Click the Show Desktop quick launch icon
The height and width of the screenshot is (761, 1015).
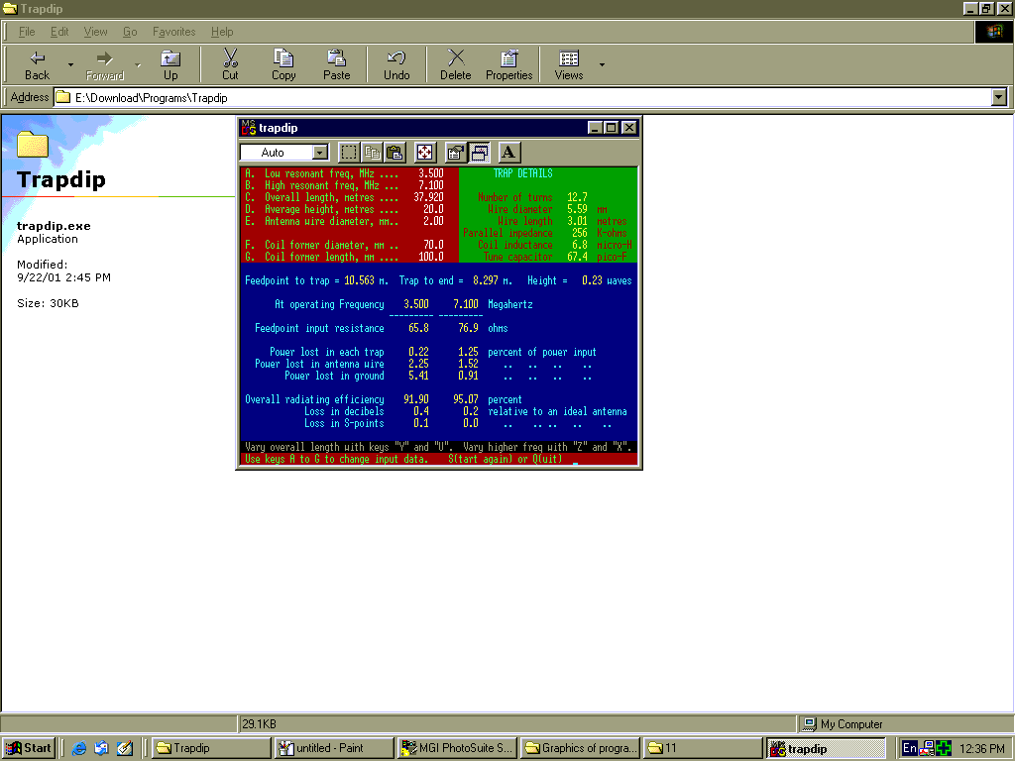click(124, 748)
